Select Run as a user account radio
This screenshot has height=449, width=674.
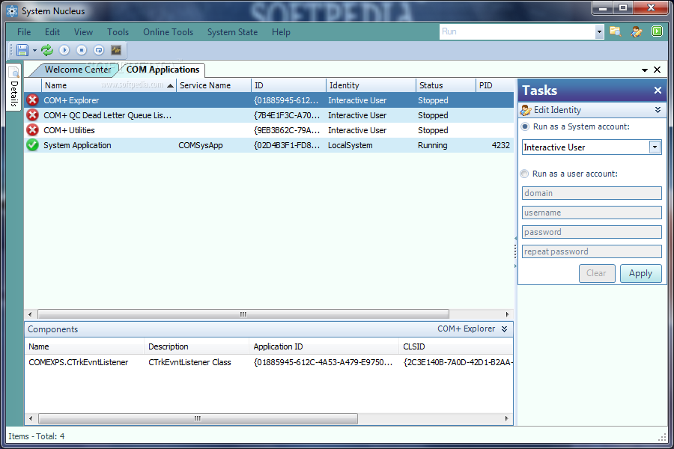pyautogui.click(x=524, y=174)
